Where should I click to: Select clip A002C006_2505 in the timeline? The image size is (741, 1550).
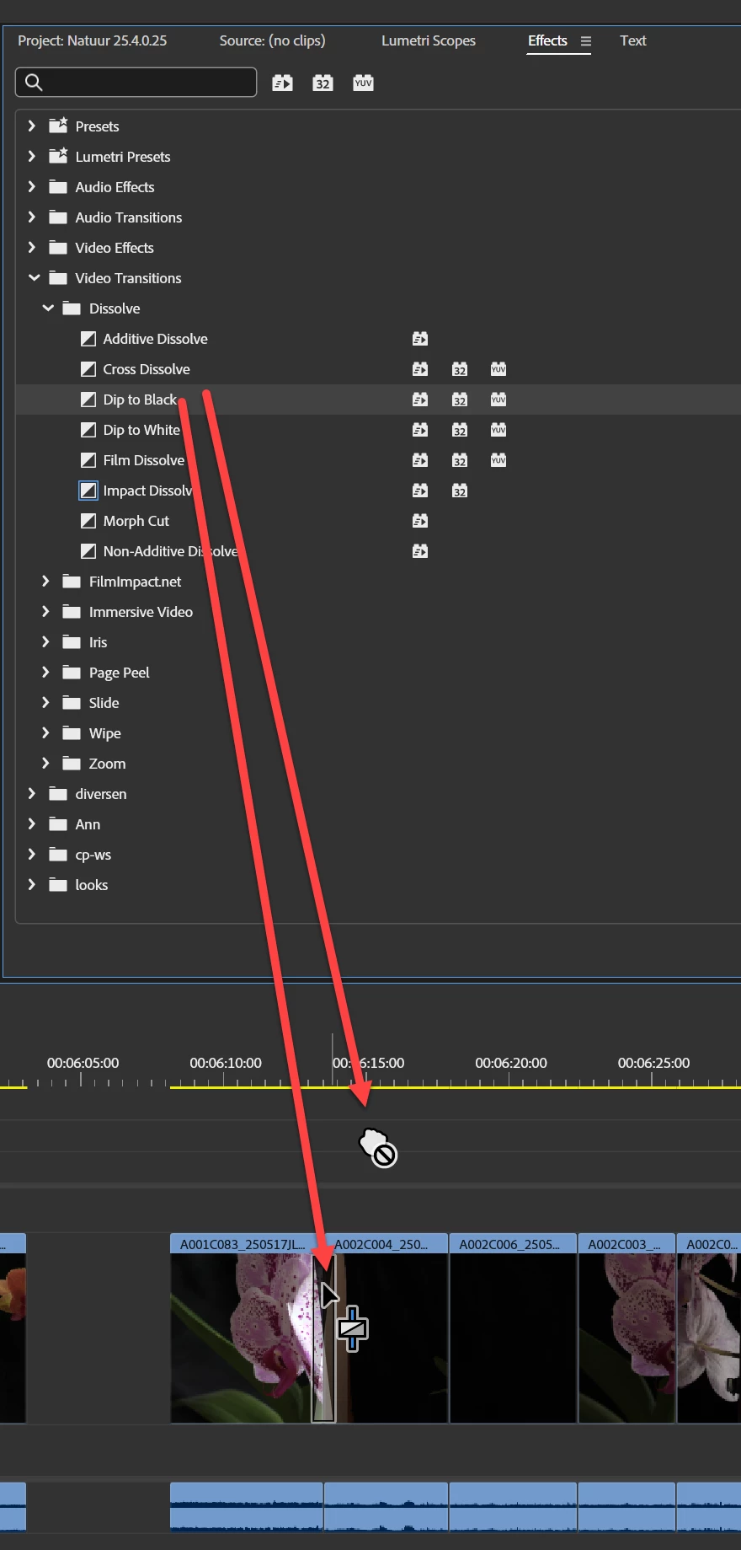coord(513,1328)
